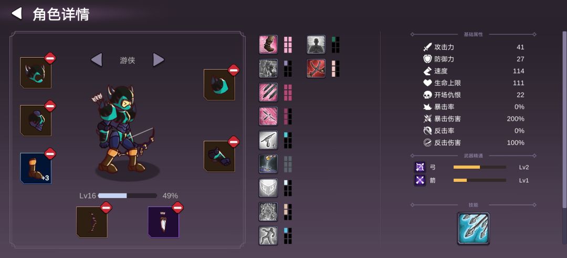Select the pink boot passive skill icon
Screen dimensions: 567x258
coord(268,45)
